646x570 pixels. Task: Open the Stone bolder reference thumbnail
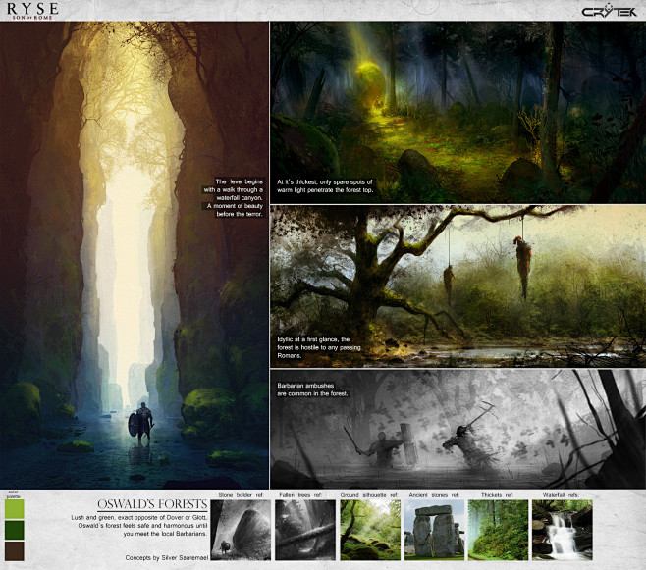[241, 531]
